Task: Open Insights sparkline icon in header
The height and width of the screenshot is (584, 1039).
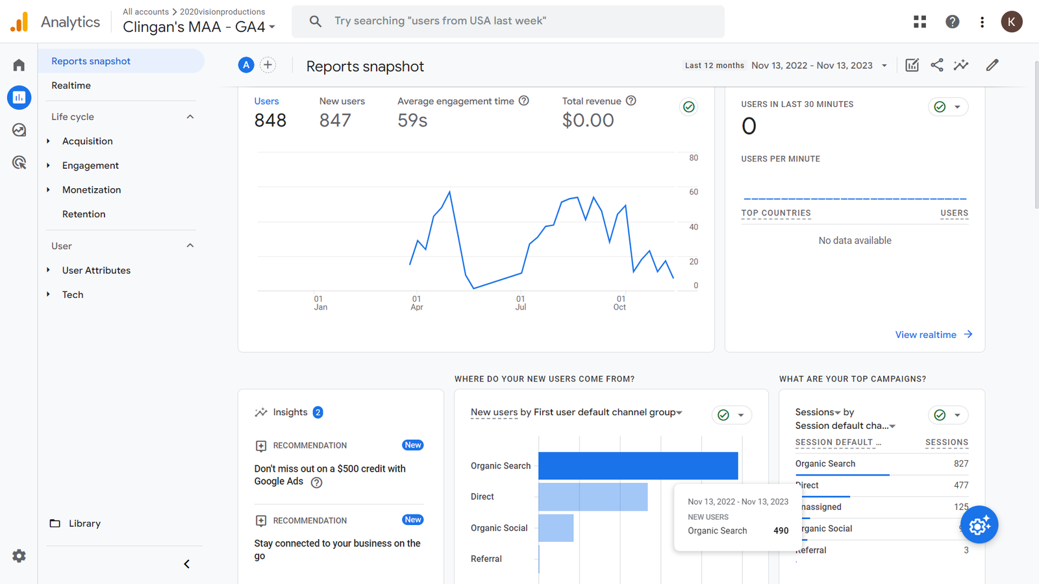Action: (961, 65)
